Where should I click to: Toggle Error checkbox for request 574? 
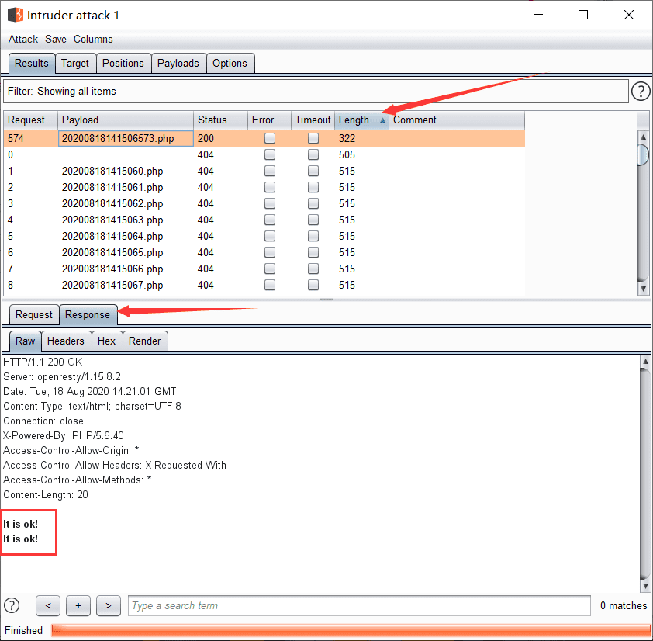coord(270,138)
